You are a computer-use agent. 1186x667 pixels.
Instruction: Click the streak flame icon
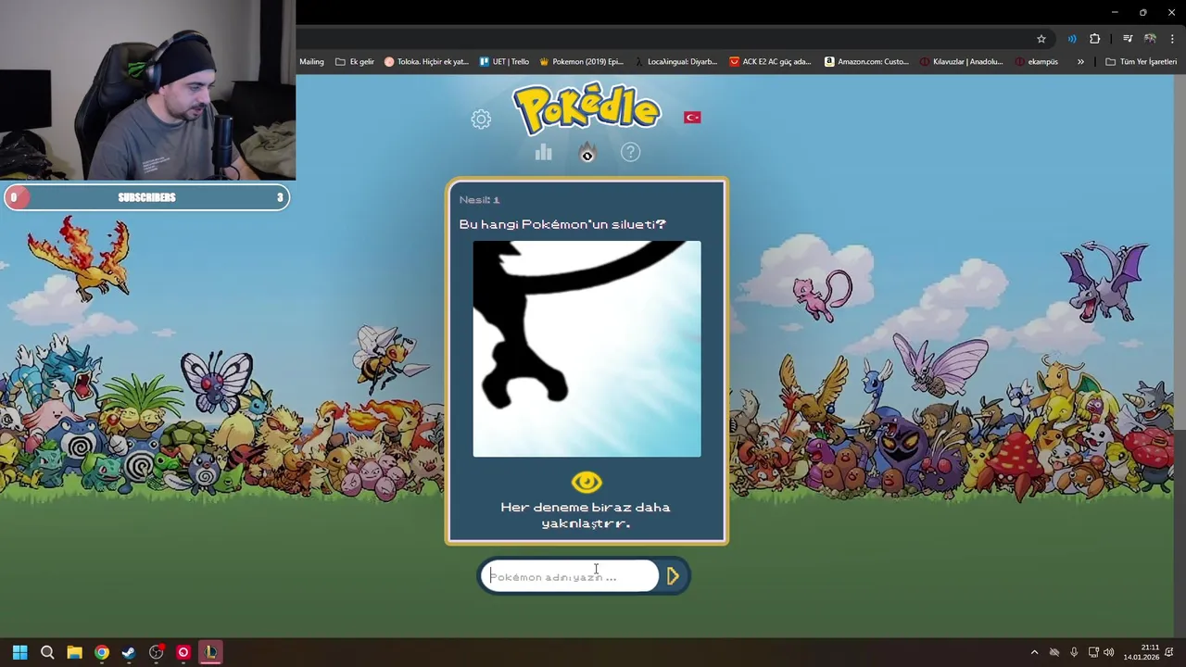point(587,153)
